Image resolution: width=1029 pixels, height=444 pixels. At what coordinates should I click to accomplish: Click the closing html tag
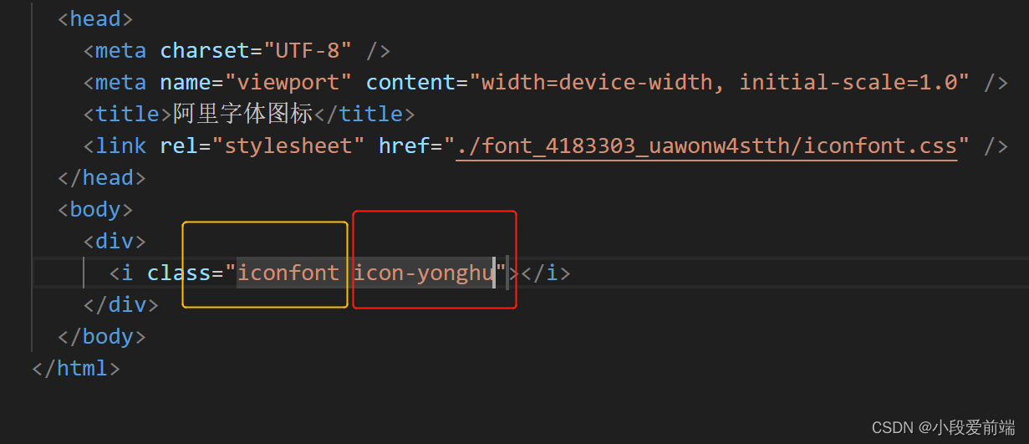pos(76,368)
